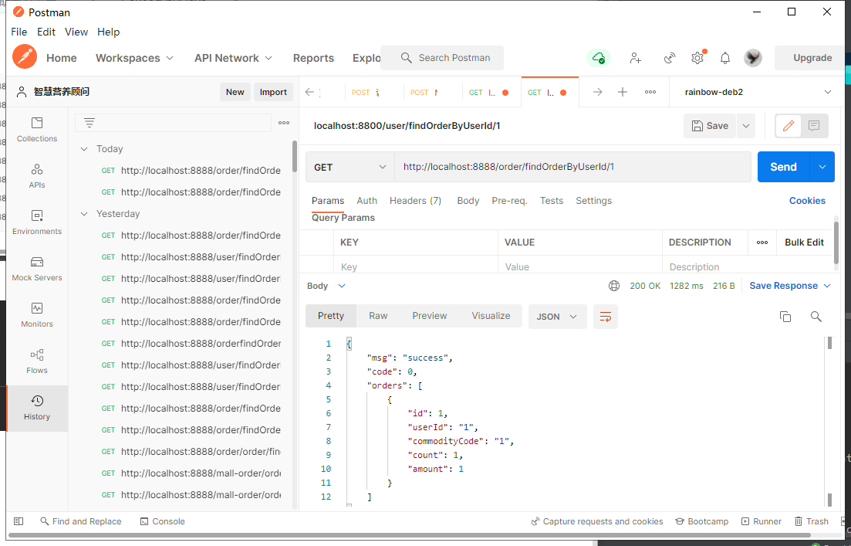
Task: Open the response Body dropdown
Action: [326, 286]
